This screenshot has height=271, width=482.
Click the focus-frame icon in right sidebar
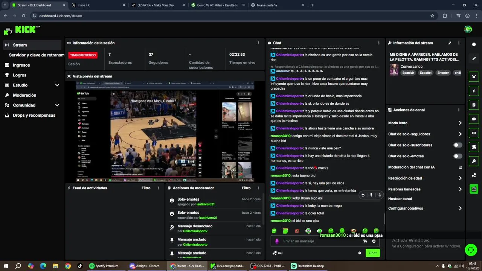point(474,77)
